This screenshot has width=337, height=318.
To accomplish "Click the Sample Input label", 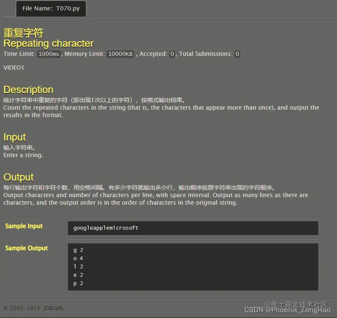I will (24, 226).
